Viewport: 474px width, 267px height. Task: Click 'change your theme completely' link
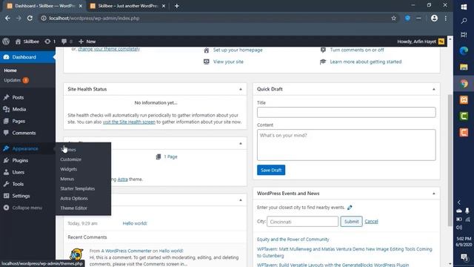(x=109, y=49)
